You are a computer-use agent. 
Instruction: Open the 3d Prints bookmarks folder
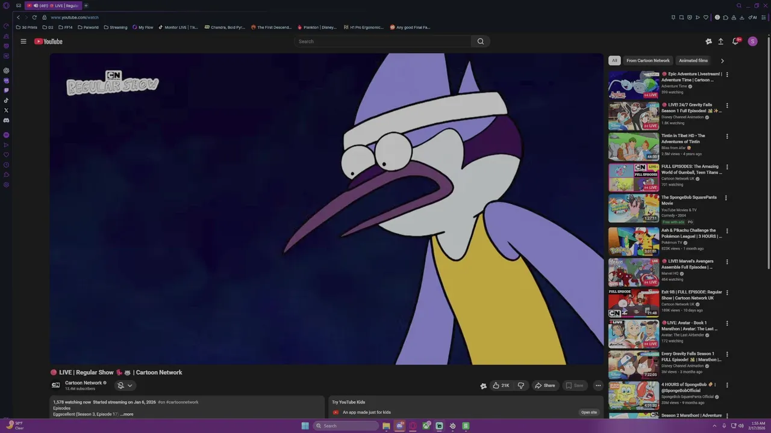click(27, 27)
